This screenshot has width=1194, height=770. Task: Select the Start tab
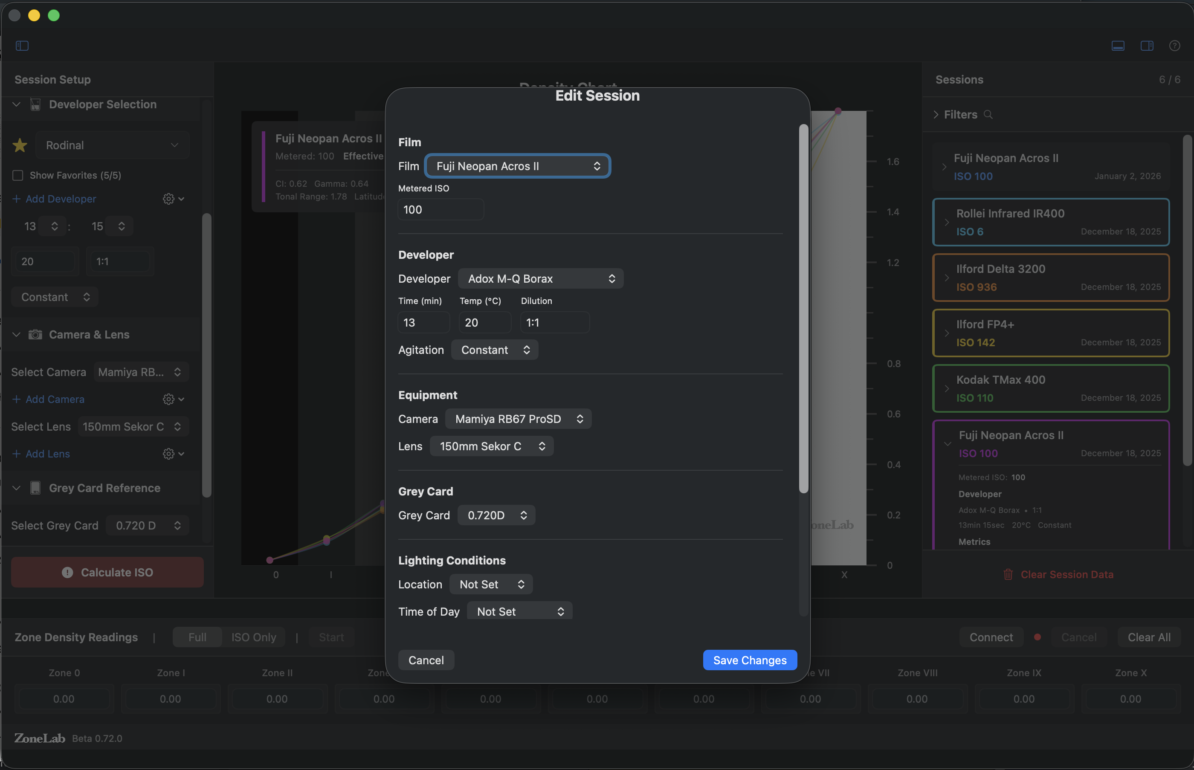click(331, 637)
